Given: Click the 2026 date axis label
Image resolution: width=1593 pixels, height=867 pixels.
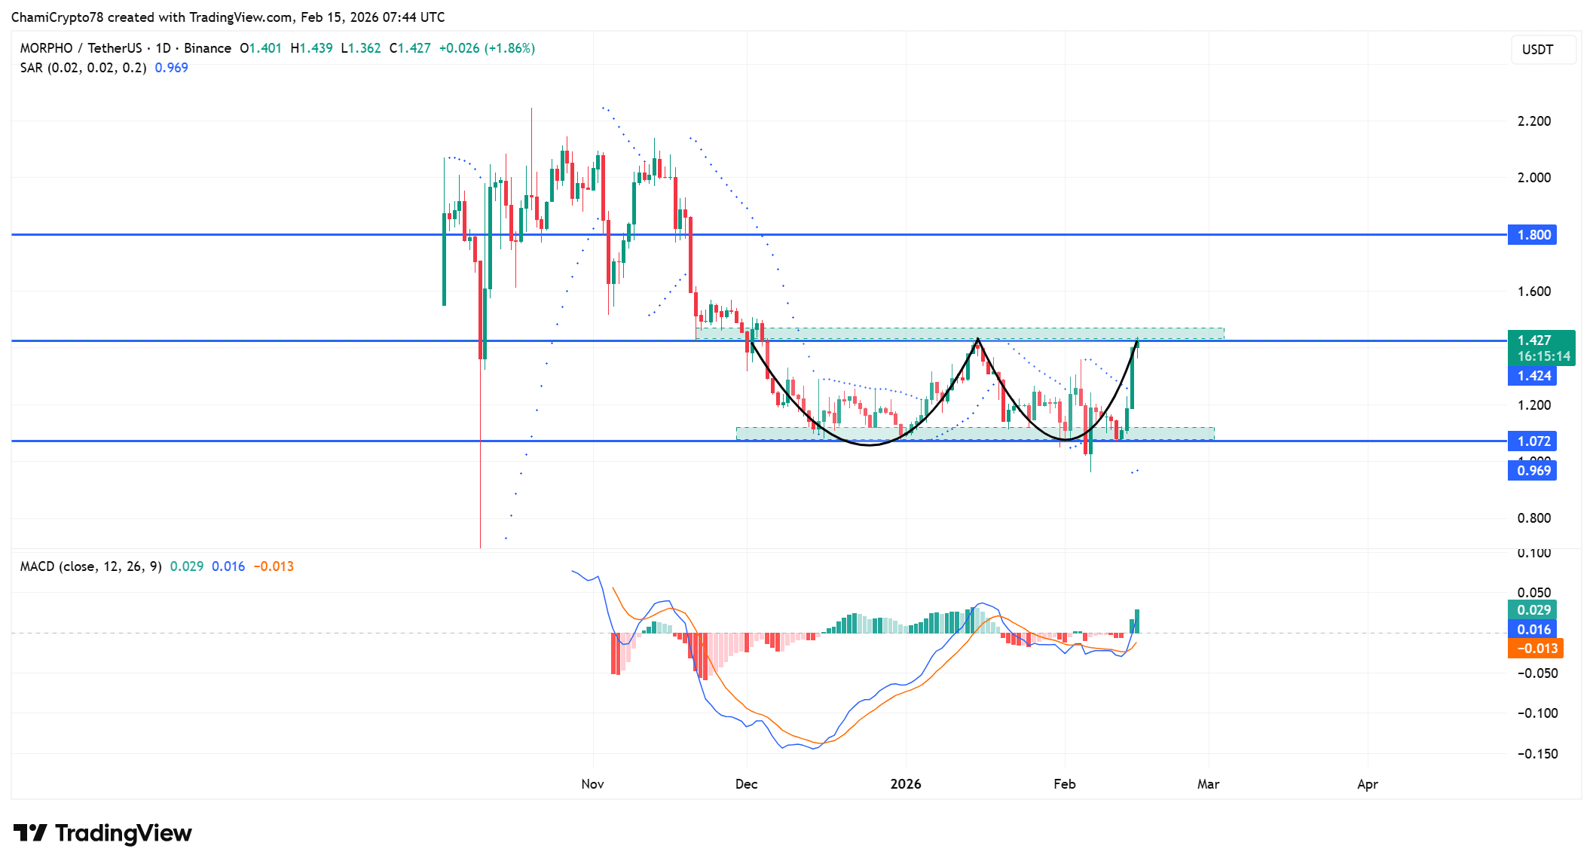Looking at the screenshot, I should click(905, 784).
